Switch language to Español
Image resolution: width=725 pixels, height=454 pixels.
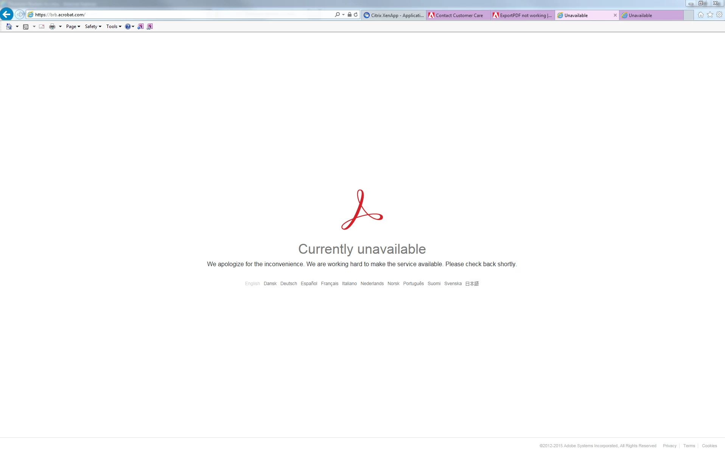click(309, 284)
